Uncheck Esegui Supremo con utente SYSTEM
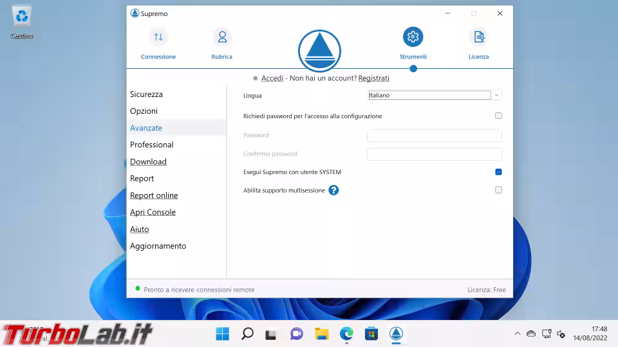 tap(498, 172)
